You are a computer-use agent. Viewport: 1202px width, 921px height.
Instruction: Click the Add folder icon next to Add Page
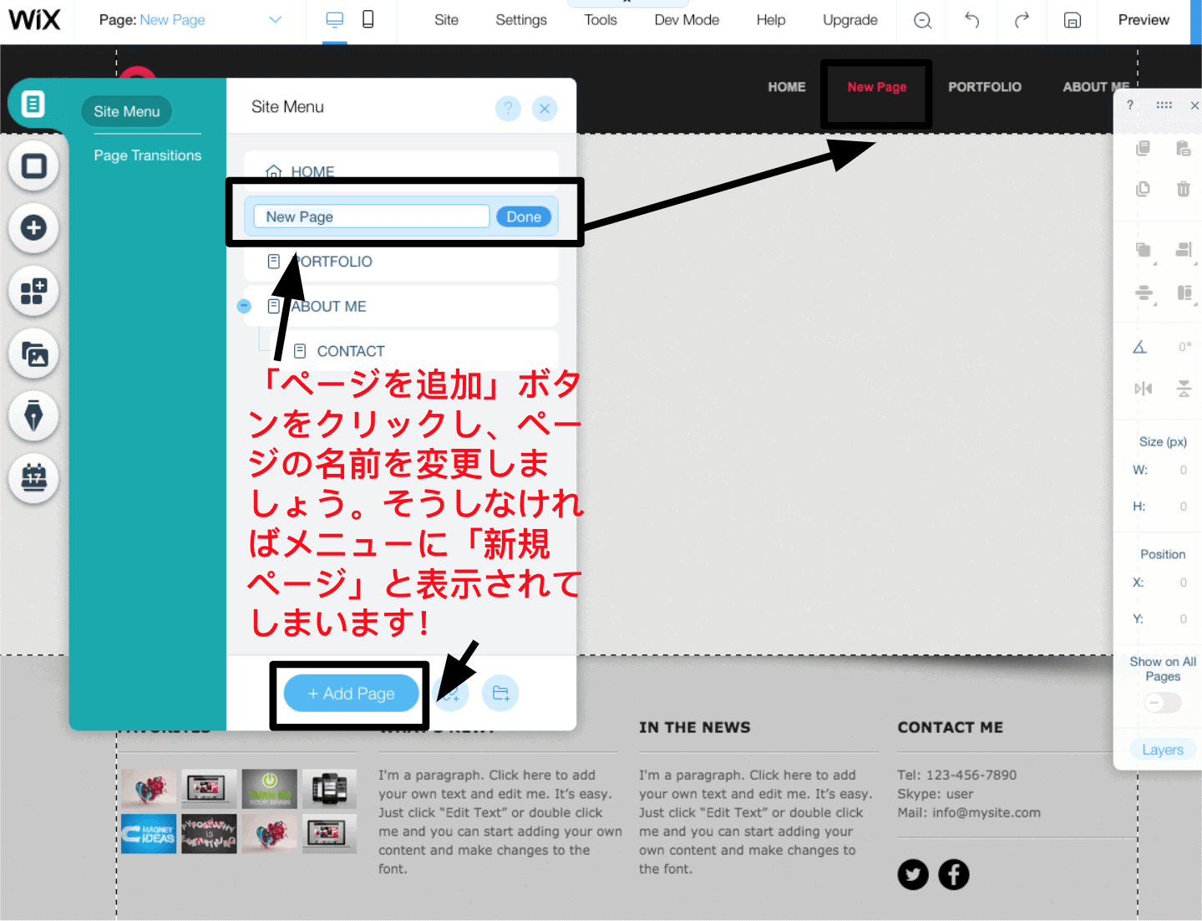[x=500, y=693]
